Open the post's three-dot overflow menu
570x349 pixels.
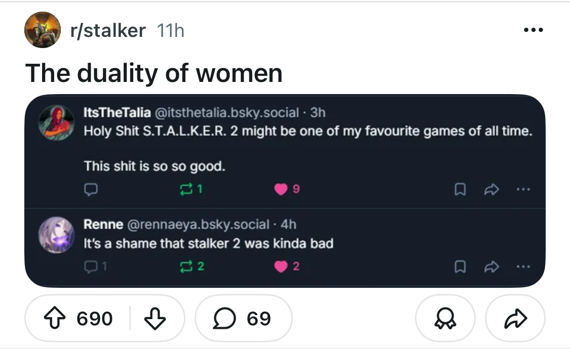click(x=533, y=31)
